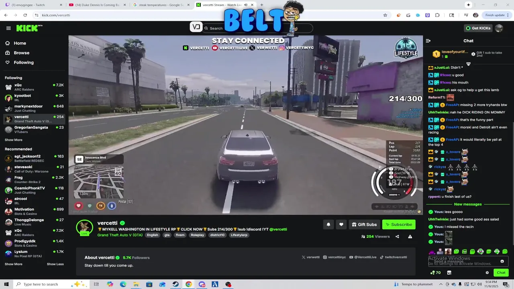Open the chat emoji picker
This screenshot has width=514, height=289.
point(502,261)
